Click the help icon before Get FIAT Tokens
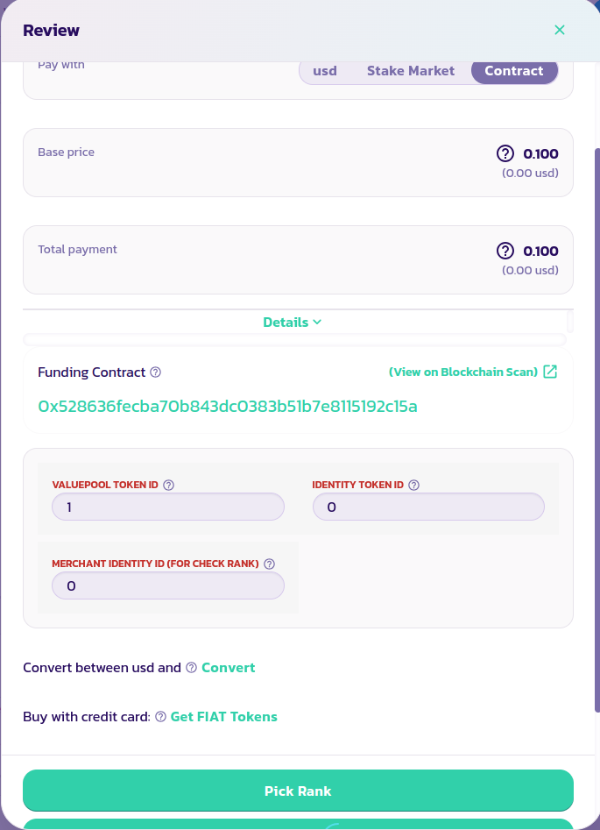Image resolution: width=600 pixels, height=830 pixels. [160, 717]
